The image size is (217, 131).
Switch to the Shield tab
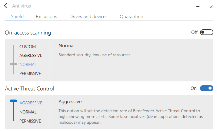(17, 17)
